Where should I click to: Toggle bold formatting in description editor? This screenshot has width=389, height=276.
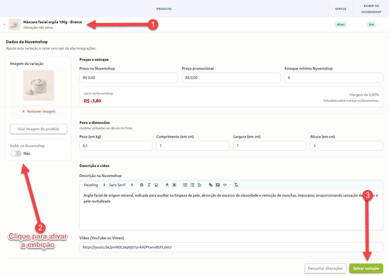[x=142, y=185]
